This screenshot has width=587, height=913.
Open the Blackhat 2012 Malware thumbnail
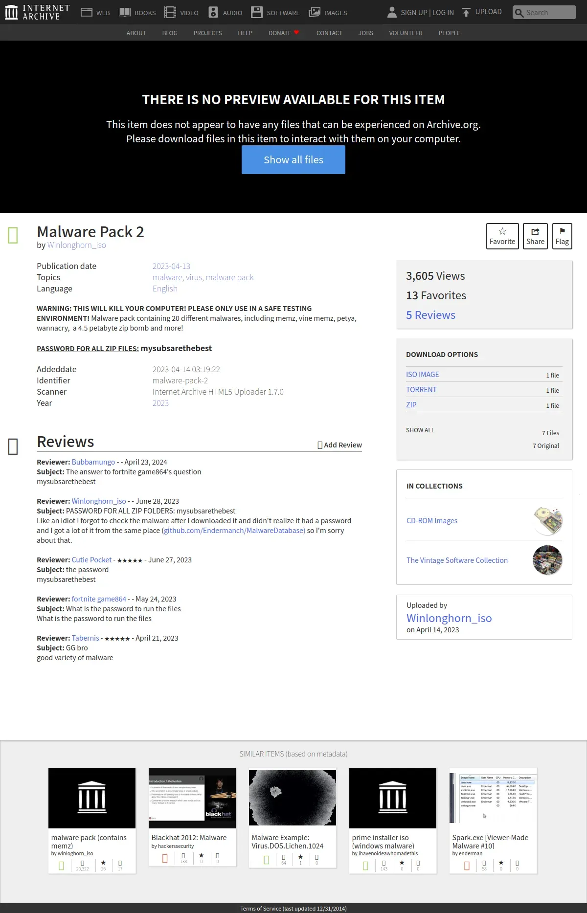[192, 798]
